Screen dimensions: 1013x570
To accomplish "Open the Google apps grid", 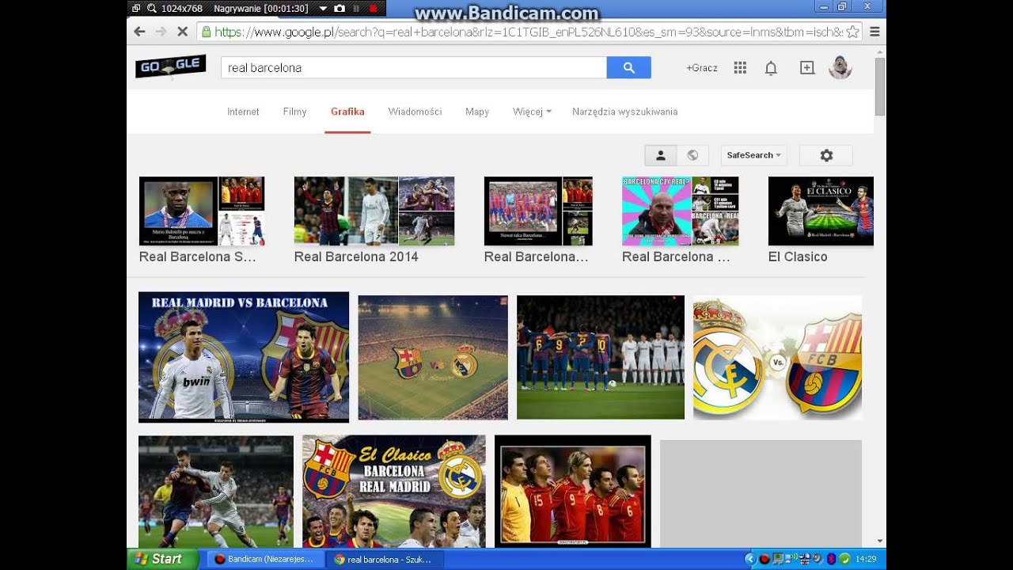I will [740, 68].
